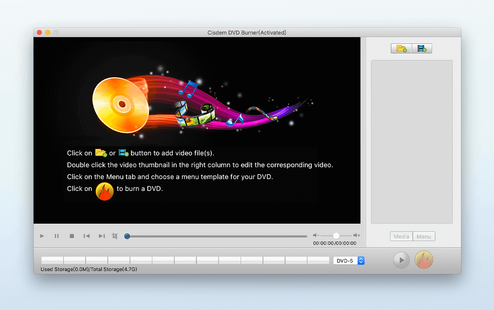Screen dimensions: 494x310
Task: Click the empty media list panel
Action: click(412, 142)
